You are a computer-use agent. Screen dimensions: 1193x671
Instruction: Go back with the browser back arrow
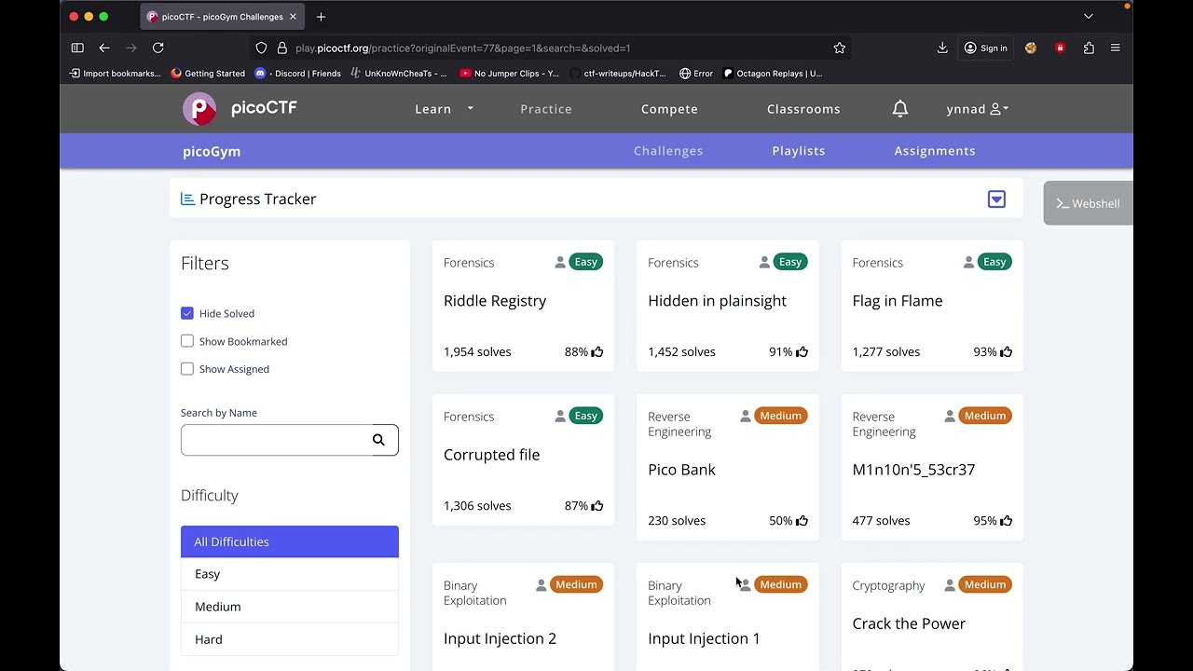[x=104, y=48]
